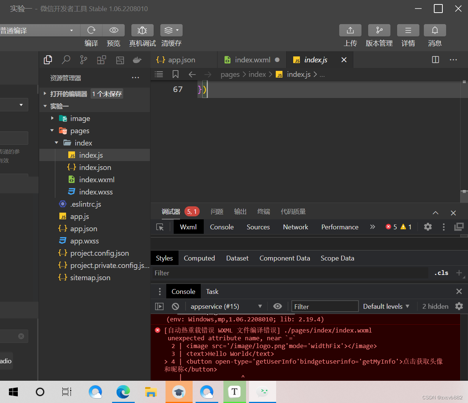Open the Console devtools tab
The width and height of the screenshot is (468, 403).
coord(222,227)
